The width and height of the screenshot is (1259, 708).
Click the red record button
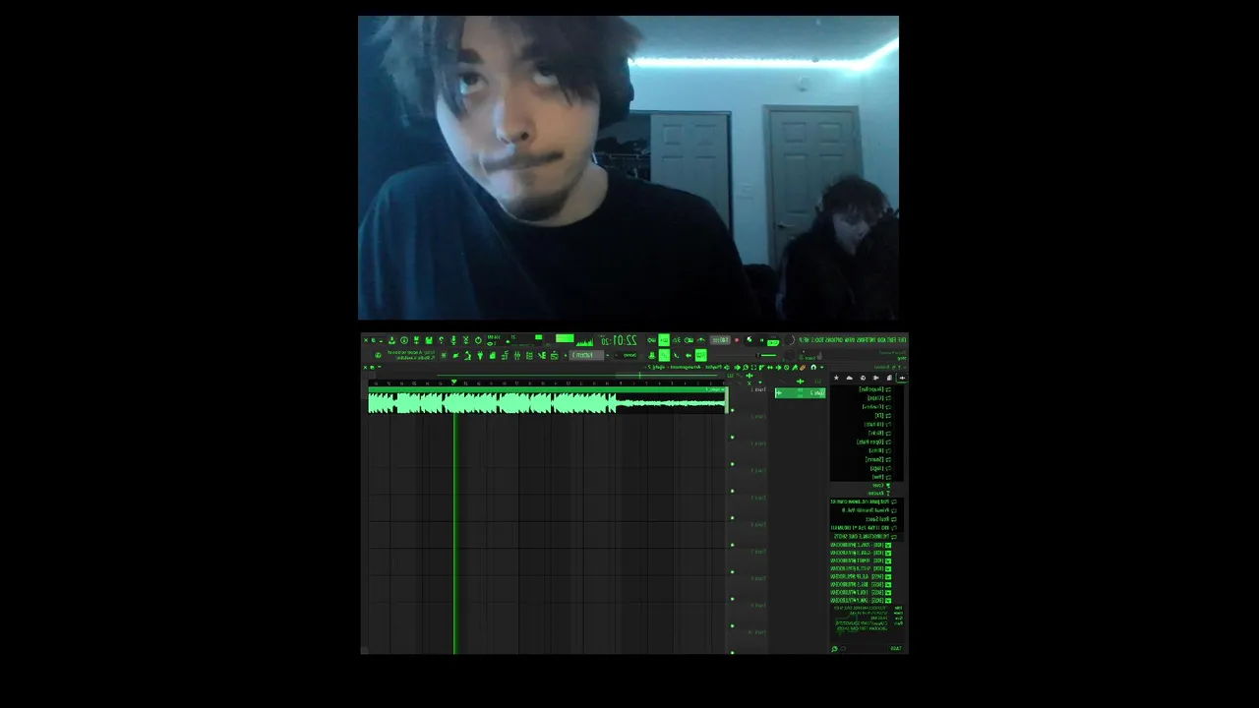coord(737,340)
